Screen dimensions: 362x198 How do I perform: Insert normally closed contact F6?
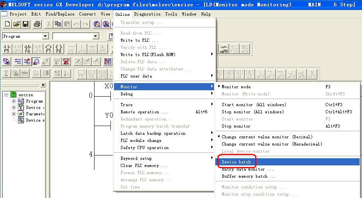click(x=28, y=49)
